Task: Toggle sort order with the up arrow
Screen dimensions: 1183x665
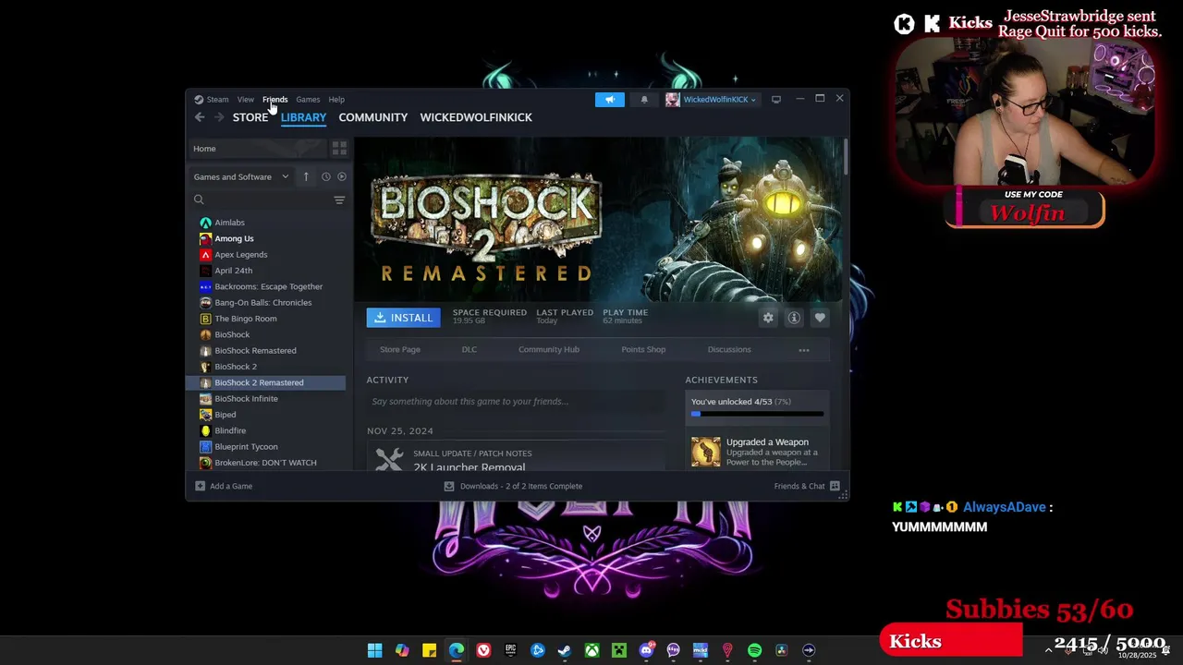Action: click(x=306, y=176)
